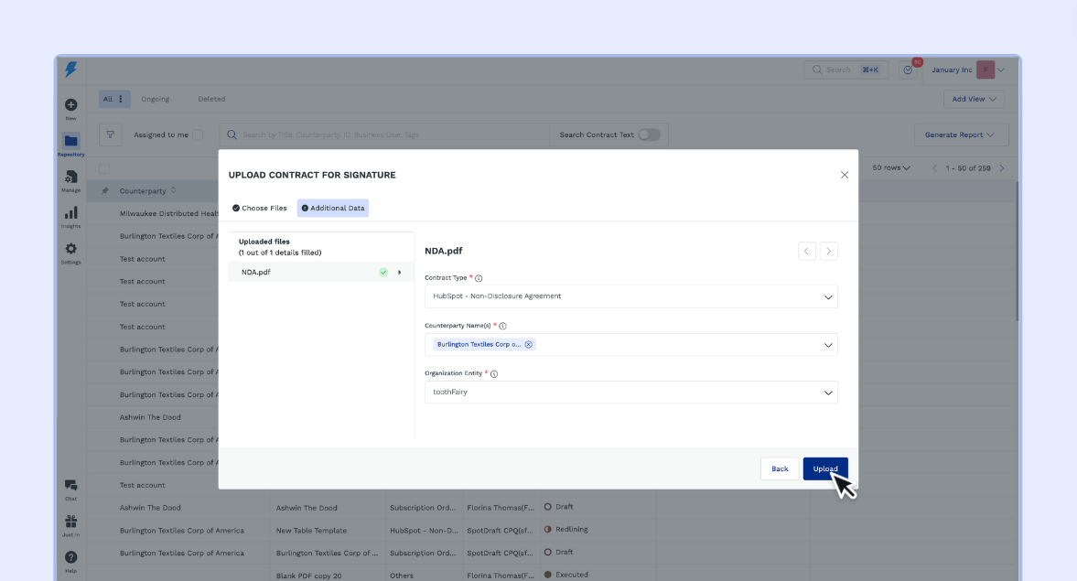This screenshot has width=1077, height=581.
Task: Toggle the Search Contract Text switch
Action: (x=649, y=134)
